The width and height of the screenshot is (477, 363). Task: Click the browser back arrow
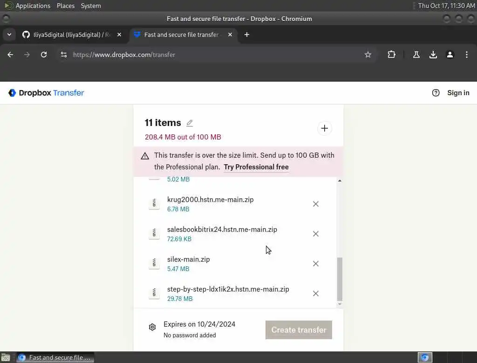(10, 55)
